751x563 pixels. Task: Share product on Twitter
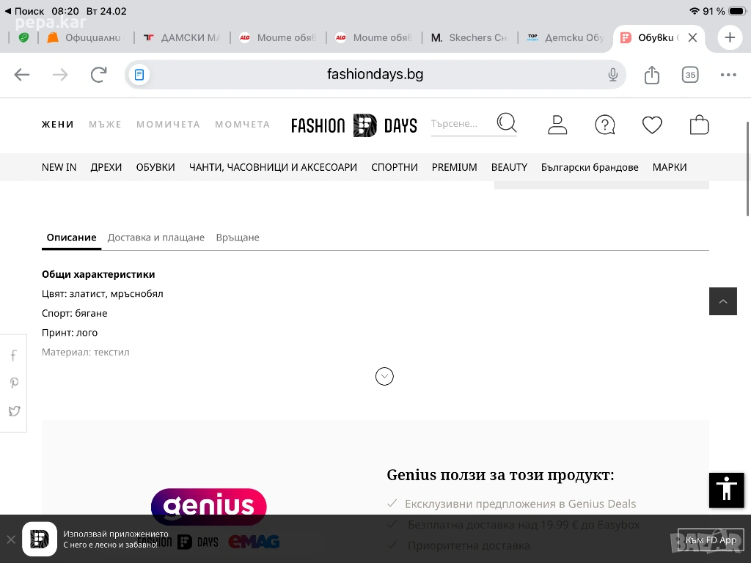tap(14, 411)
